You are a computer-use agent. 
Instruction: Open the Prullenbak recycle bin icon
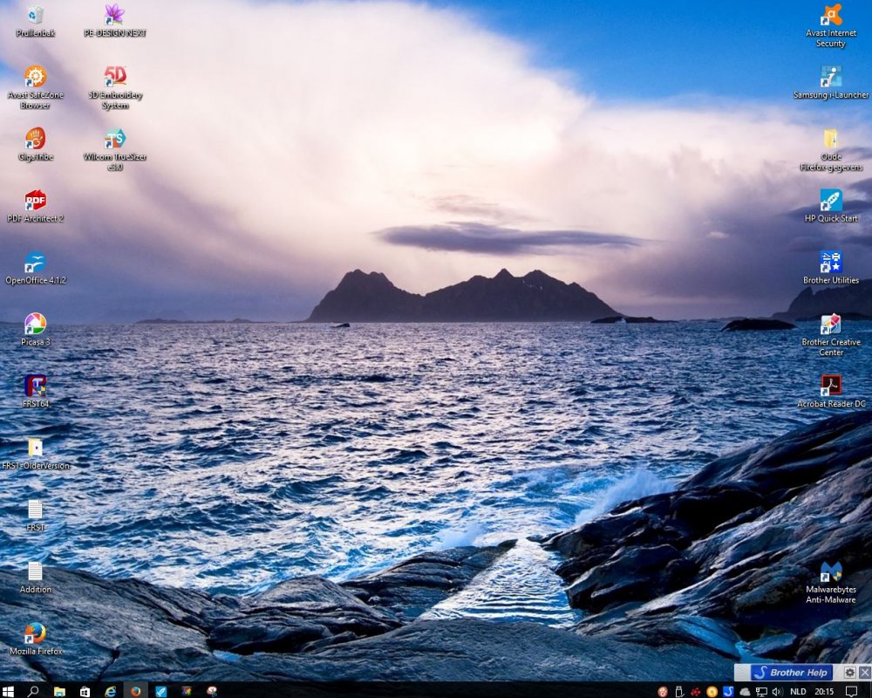35,16
